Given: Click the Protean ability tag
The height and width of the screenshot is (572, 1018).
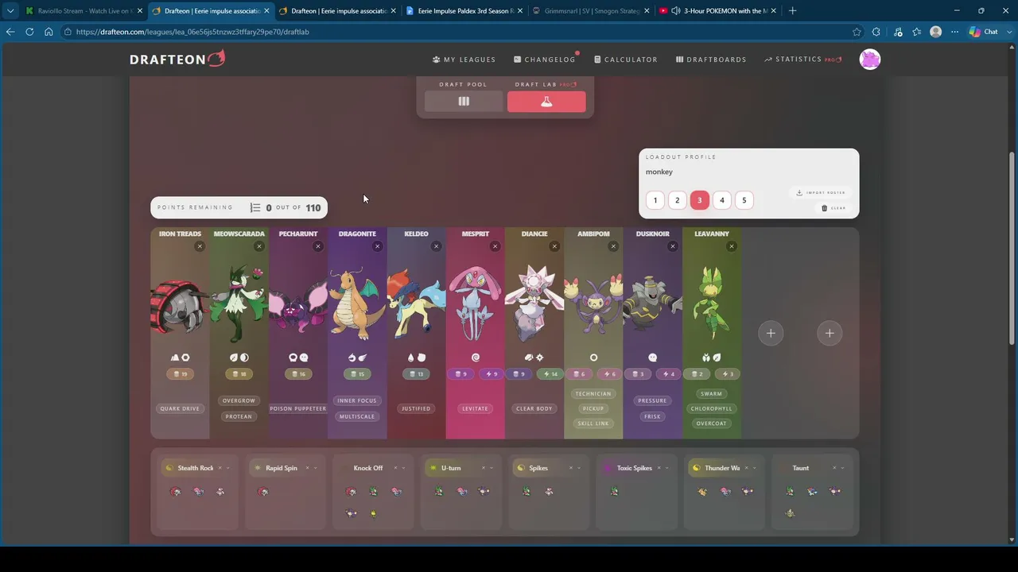Looking at the screenshot, I should [x=239, y=416].
